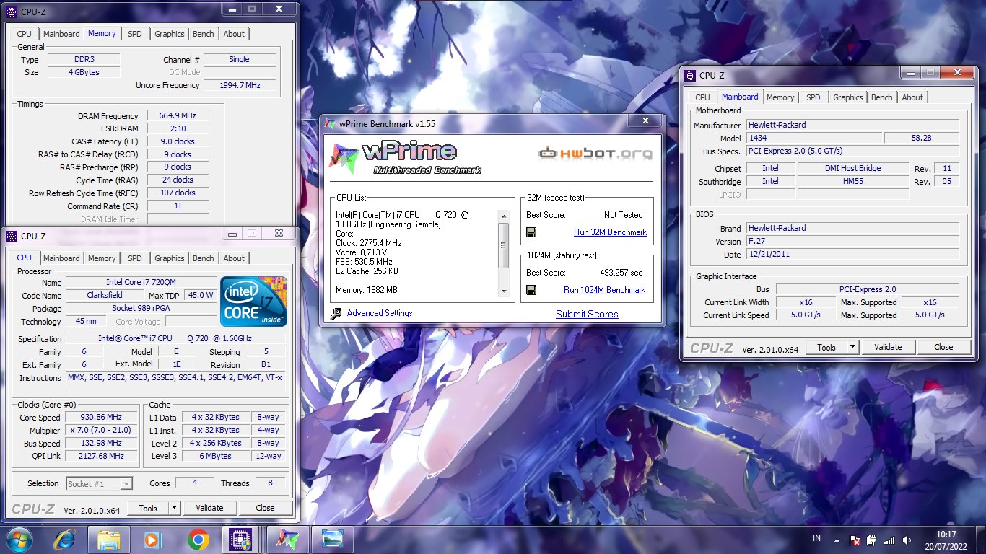Open Advanced Settings link in wPrime
986x554 pixels.
(380, 313)
